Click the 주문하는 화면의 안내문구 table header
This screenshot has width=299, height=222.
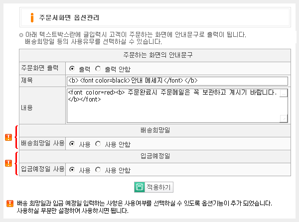(153, 54)
